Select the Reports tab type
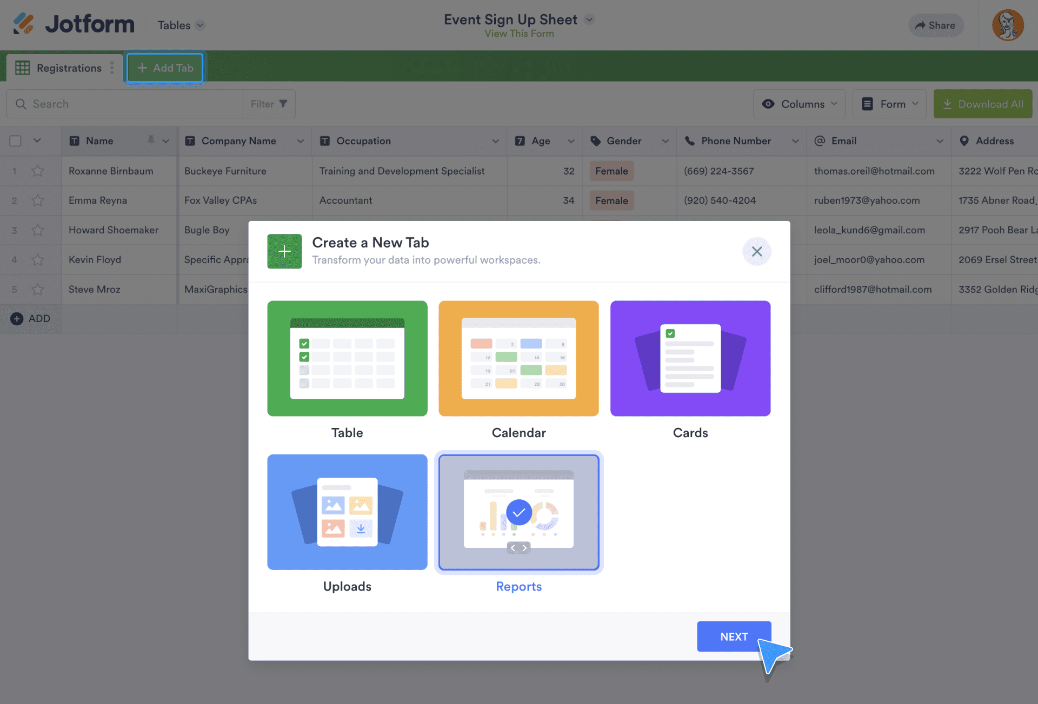Viewport: 1038px width, 704px height. (518, 512)
